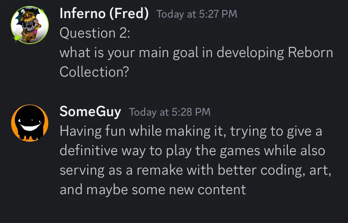Click the Today at 5:27 PM timestamp
Image resolution: width=348 pixels, height=223 pixels.
coord(197,14)
